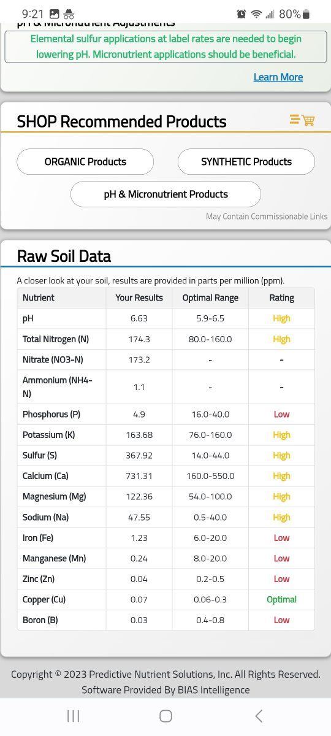Open pH & Micronutrient Products
The image size is (331, 736).
pyautogui.click(x=165, y=194)
